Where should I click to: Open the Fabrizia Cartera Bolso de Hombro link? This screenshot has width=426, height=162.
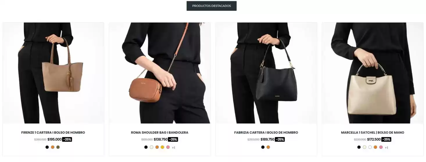click(x=266, y=132)
